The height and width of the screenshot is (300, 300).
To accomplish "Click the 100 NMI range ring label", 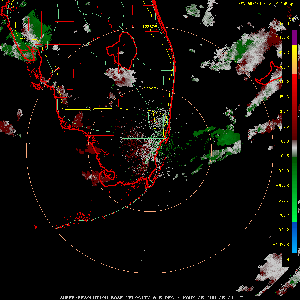I will point(150,26).
